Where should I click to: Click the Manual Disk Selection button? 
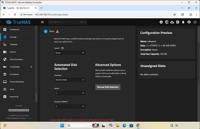click(108, 87)
